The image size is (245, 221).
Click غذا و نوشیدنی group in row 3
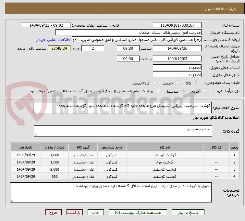click(83, 169)
